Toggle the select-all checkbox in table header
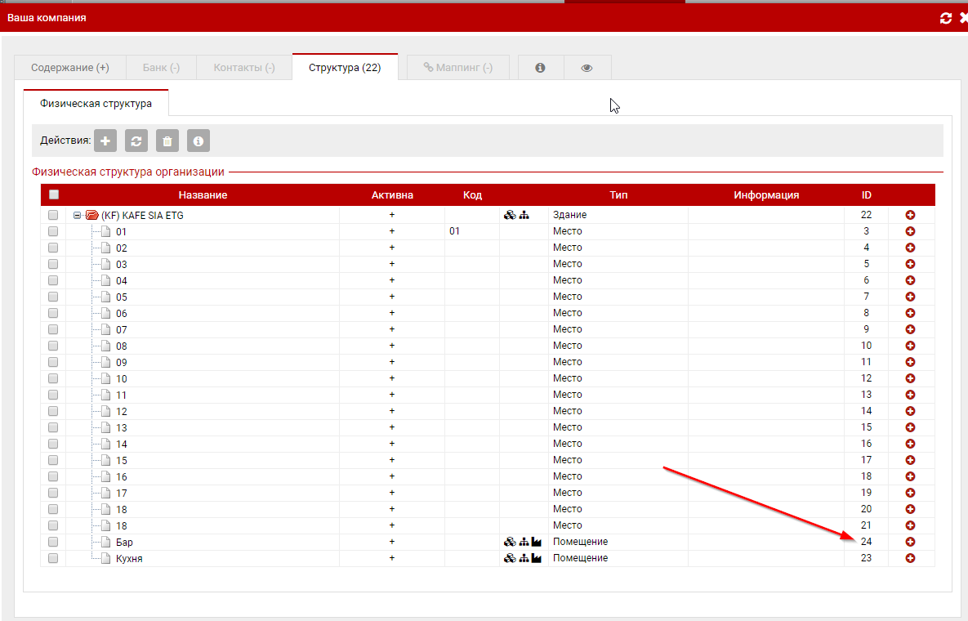The image size is (968, 621). (x=54, y=195)
